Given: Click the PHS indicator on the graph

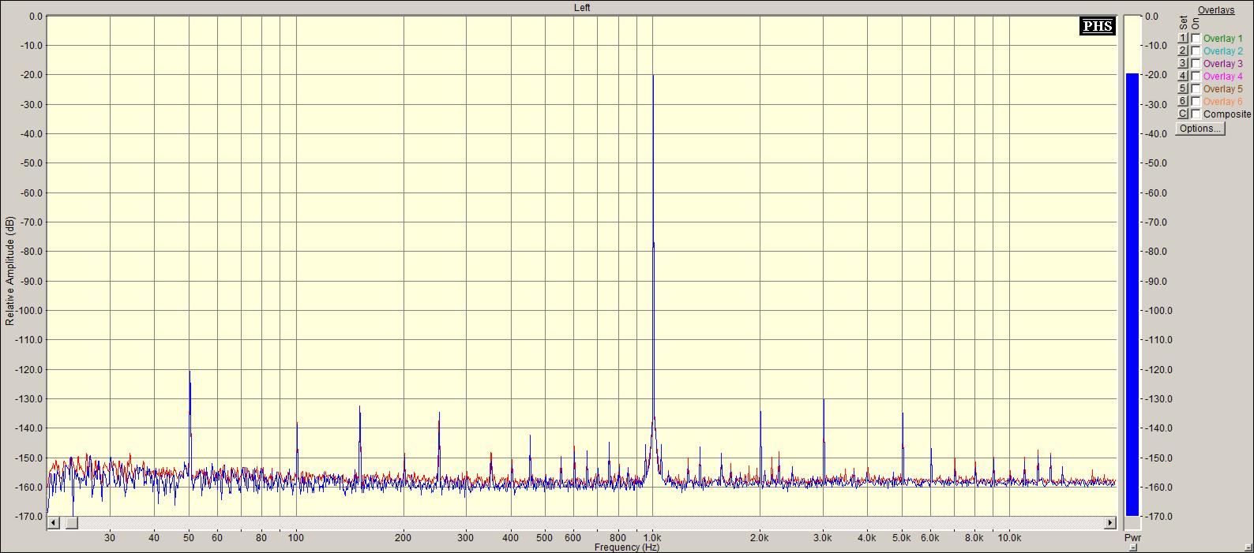Looking at the screenshot, I should pos(1098,26).
